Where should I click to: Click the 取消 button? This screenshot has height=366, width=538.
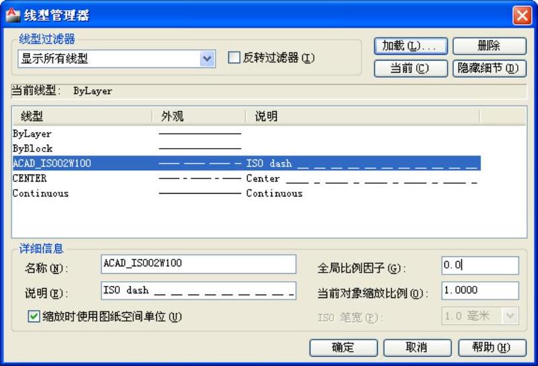pyautogui.click(x=417, y=348)
